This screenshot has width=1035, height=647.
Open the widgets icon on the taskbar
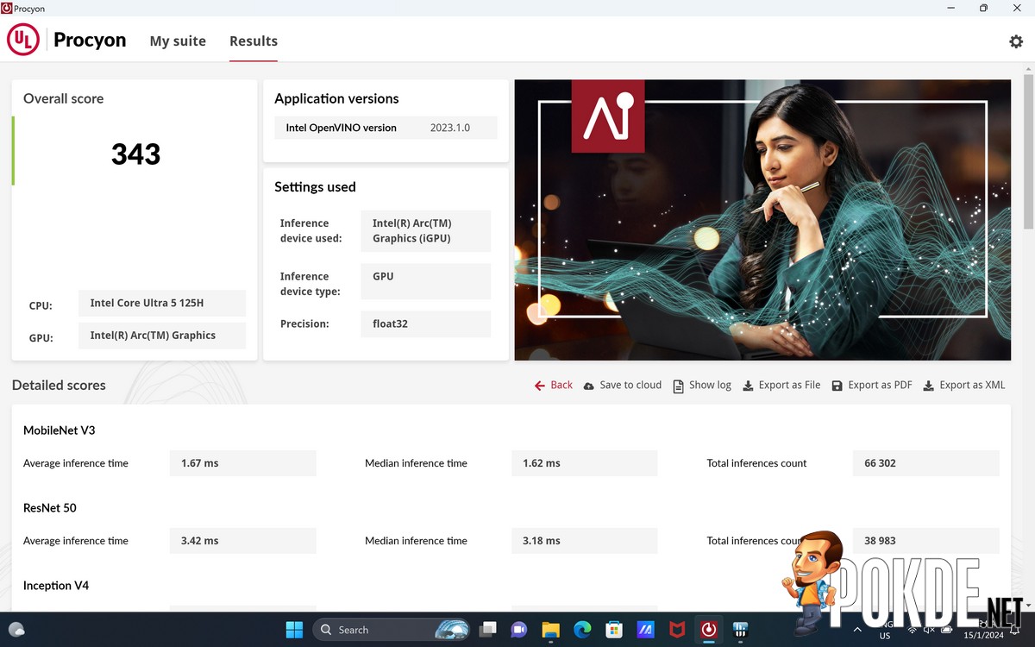16,630
